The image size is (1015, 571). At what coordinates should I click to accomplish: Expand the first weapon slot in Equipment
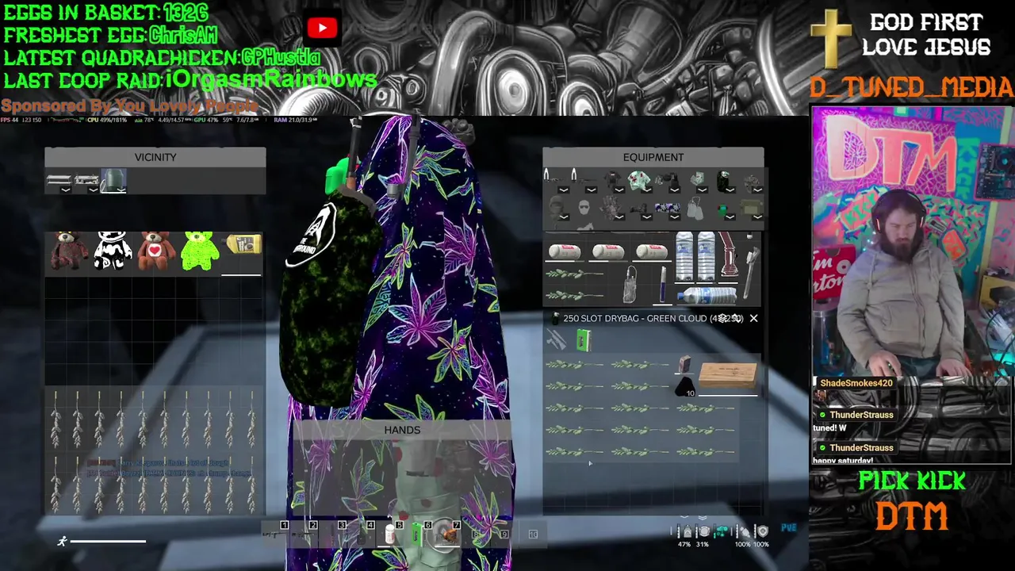coord(564,190)
